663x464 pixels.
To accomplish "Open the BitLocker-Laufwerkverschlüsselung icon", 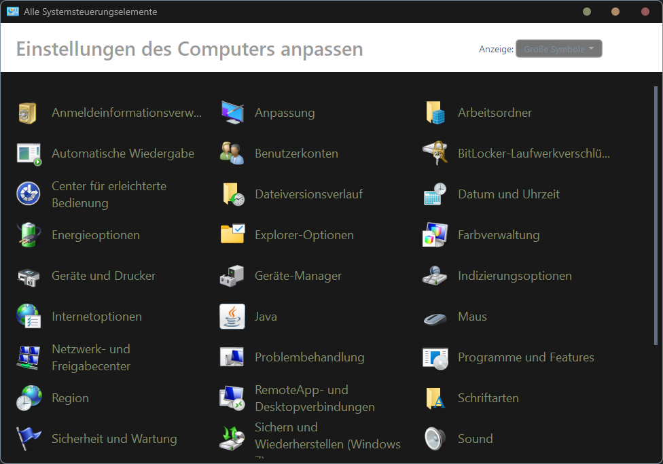I will 435,154.
